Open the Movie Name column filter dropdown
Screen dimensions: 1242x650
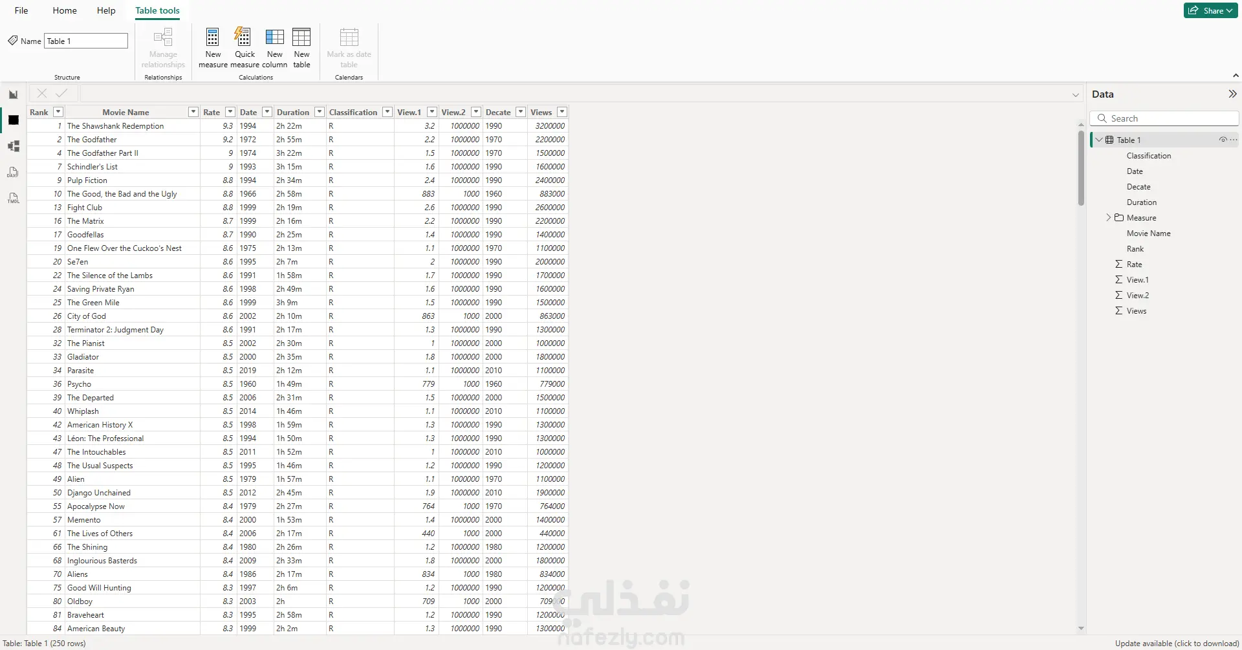tap(193, 112)
